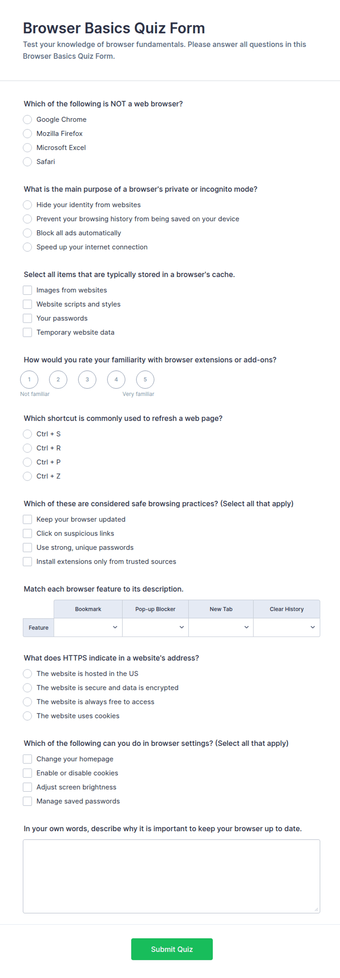Click the Submit Quiz button
This screenshot has height=978, width=340.
172,949
